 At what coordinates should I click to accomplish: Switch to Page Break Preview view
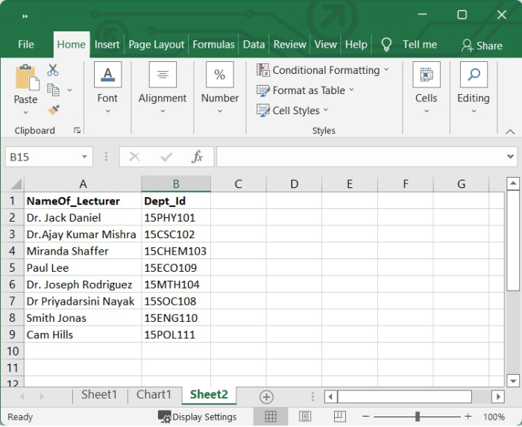[339, 417]
